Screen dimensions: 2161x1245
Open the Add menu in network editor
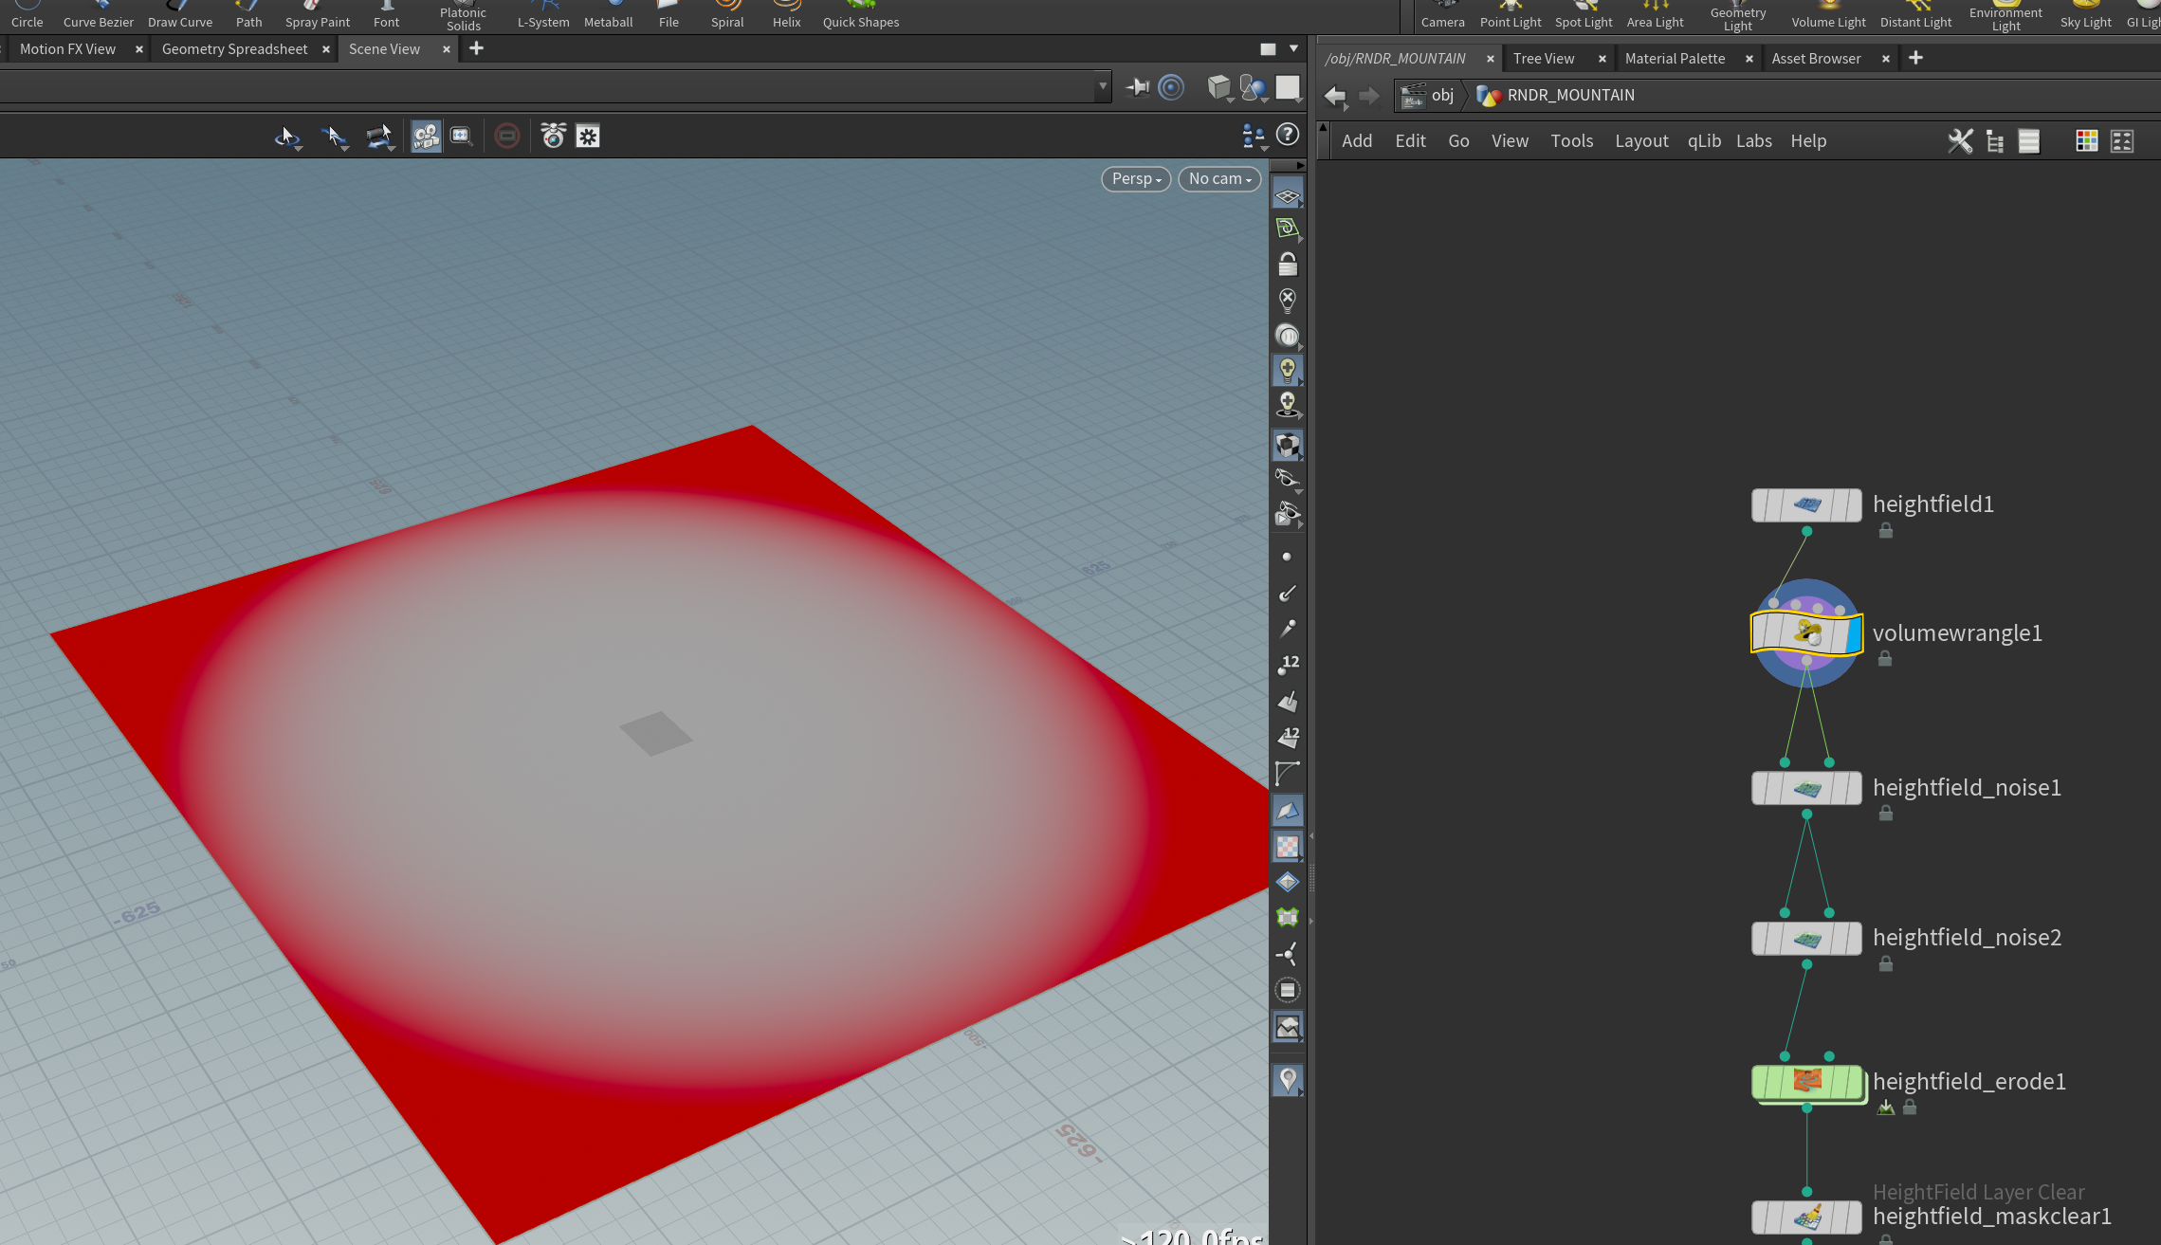point(1357,141)
